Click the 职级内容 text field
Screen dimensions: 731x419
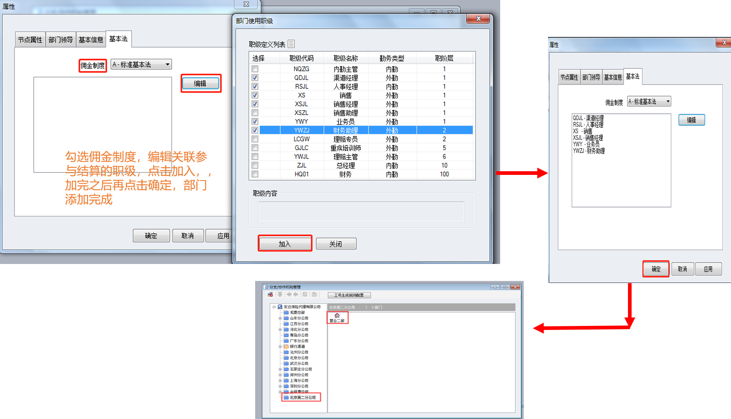pyautogui.click(x=361, y=212)
